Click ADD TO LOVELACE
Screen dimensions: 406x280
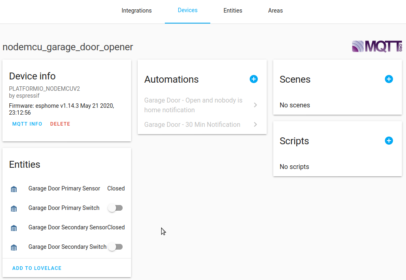point(37,268)
